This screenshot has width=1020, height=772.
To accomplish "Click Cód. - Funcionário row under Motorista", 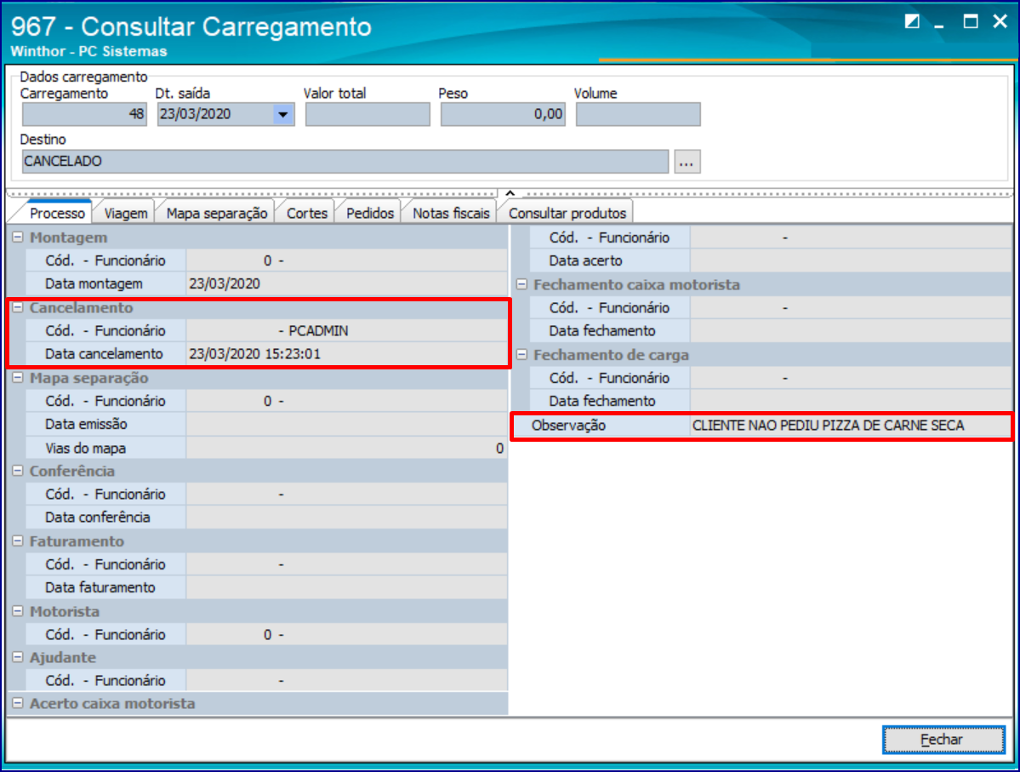I will (267, 635).
